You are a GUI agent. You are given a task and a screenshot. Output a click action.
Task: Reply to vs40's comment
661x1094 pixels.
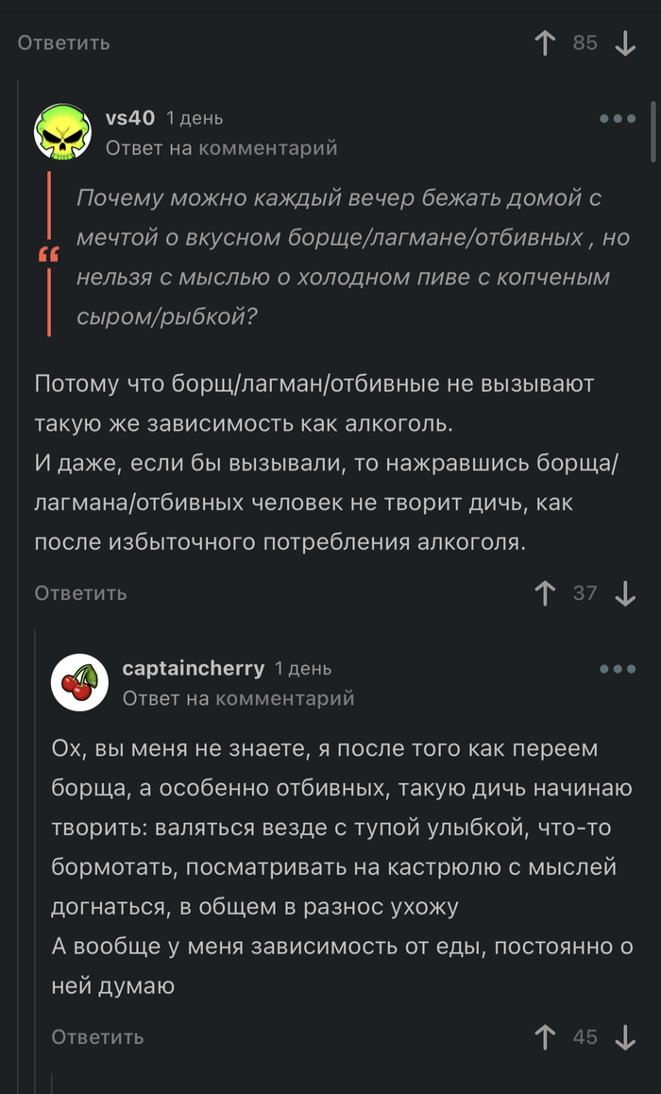tap(80, 592)
